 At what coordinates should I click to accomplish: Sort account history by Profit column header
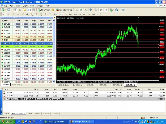(x=159, y=89)
